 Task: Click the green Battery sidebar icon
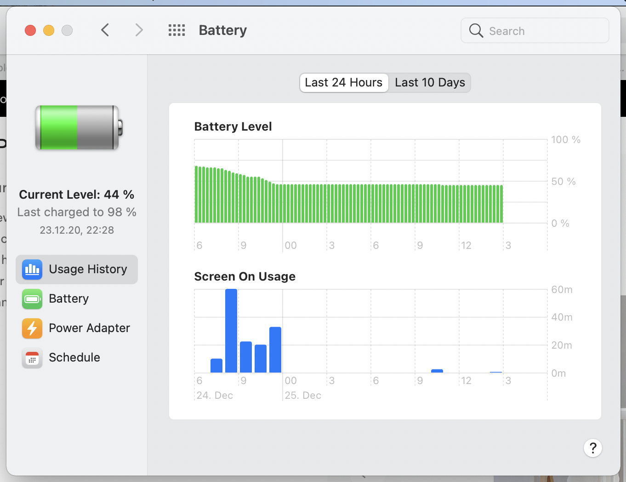pos(32,299)
